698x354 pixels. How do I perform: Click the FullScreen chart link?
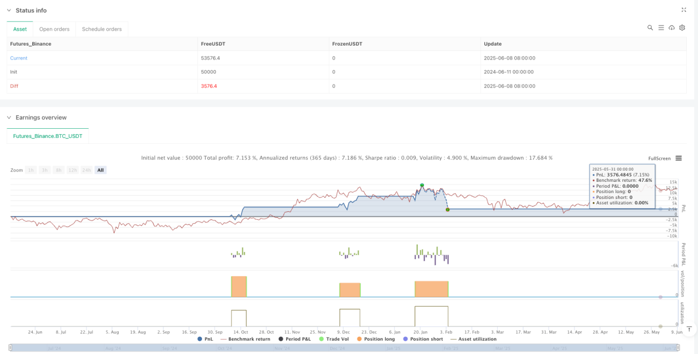tap(659, 158)
